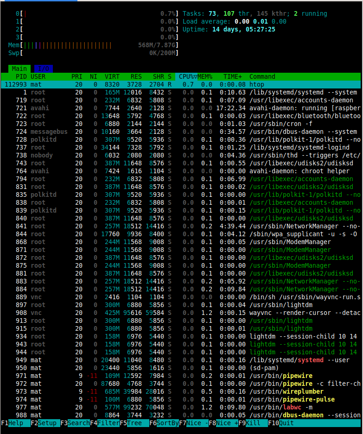The height and width of the screenshot is (434, 363).
Task: Sort by the PID column header
Action: pyautogui.click(x=21, y=77)
